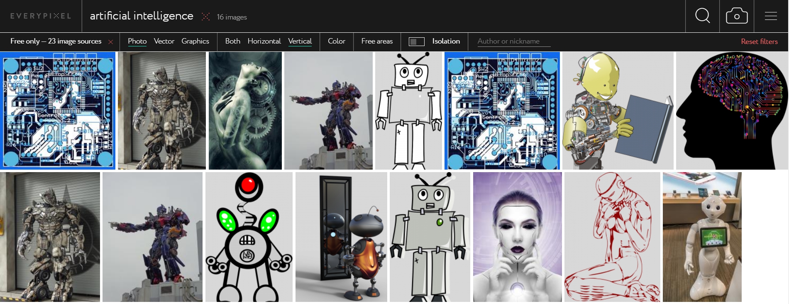This screenshot has width=789, height=304.
Task: Click the artificial intelligence search query
Action: coord(142,16)
